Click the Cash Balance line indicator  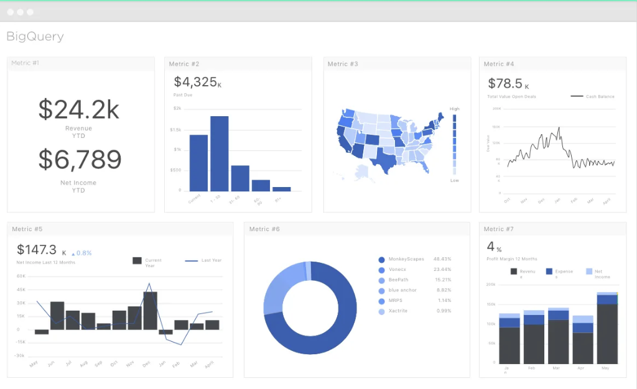(577, 96)
